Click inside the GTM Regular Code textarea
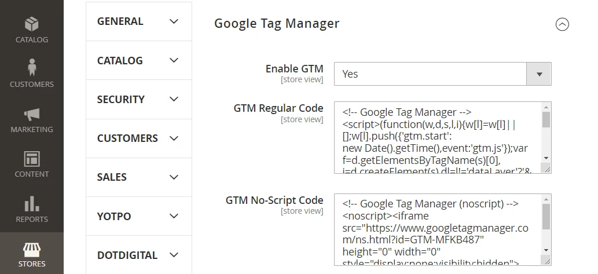The height and width of the screenshot is (274, 598). pos(438,138)
